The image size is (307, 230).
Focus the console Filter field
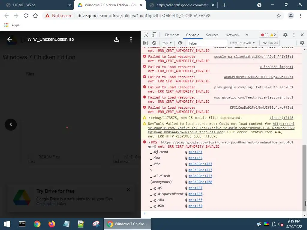207,43
